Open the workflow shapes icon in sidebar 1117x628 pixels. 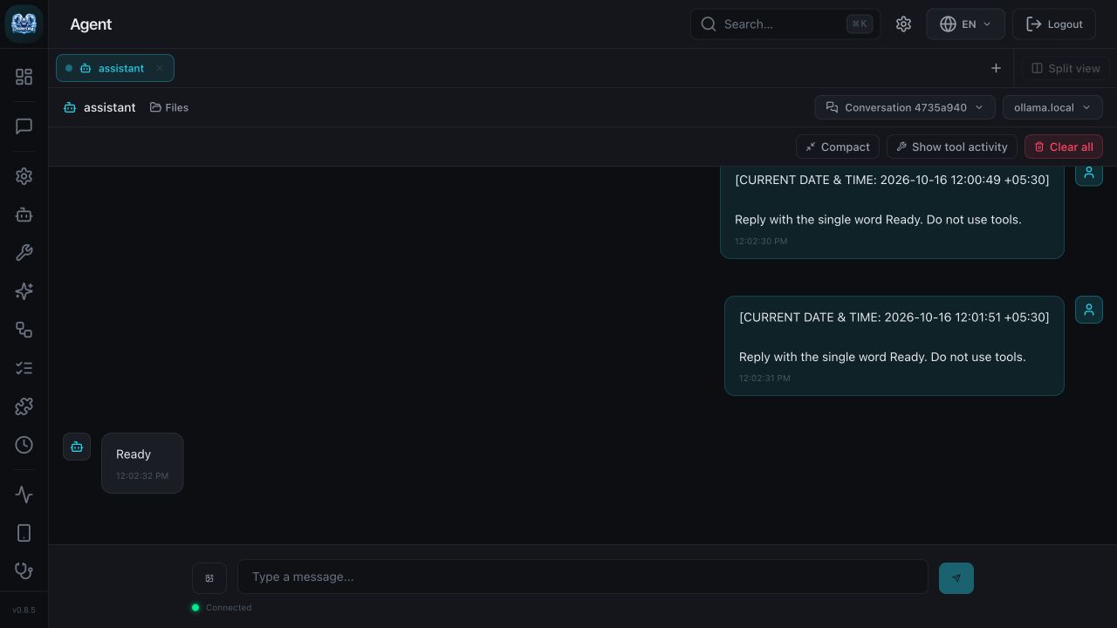click(24, 330)
